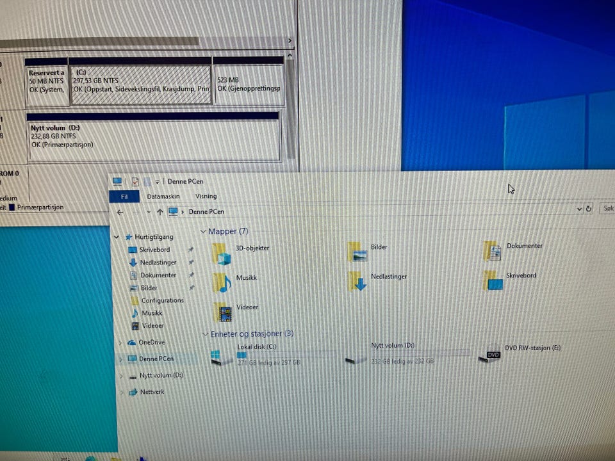The height and width of the screenshot is (461, 615).
Task: Refresh the Denne PCen view
Action: click(x=588, y=209)
